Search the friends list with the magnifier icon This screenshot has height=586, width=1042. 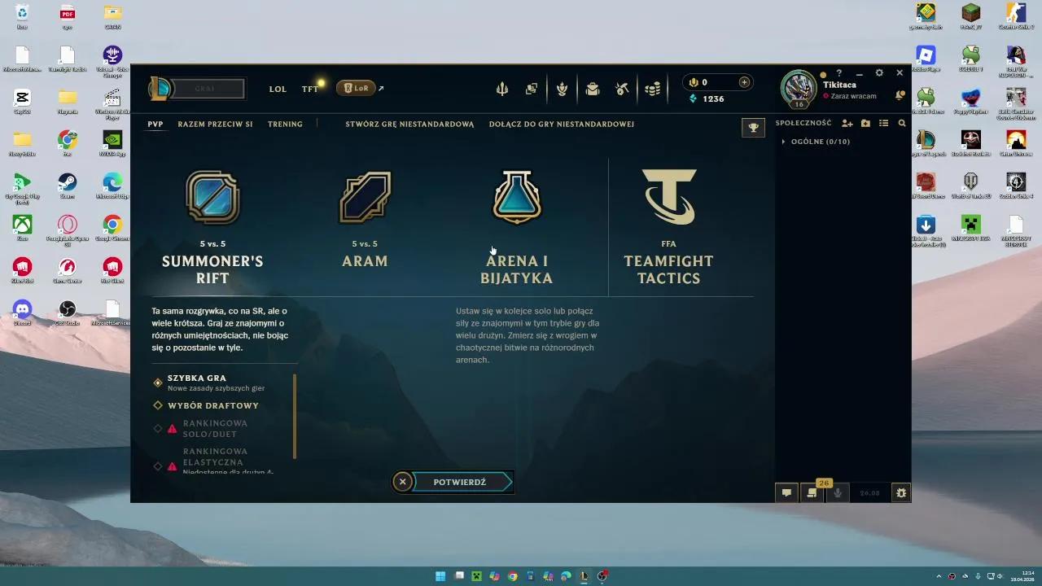[902, 124]
